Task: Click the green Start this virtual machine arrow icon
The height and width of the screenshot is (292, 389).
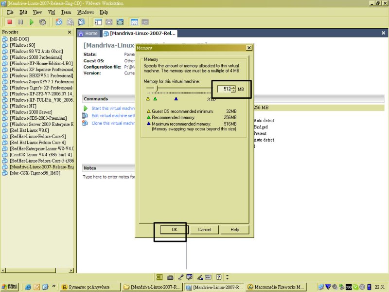Action: [x=86, y=108]
